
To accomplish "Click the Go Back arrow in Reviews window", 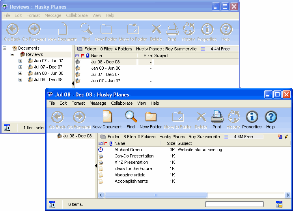I will (12, 30).
